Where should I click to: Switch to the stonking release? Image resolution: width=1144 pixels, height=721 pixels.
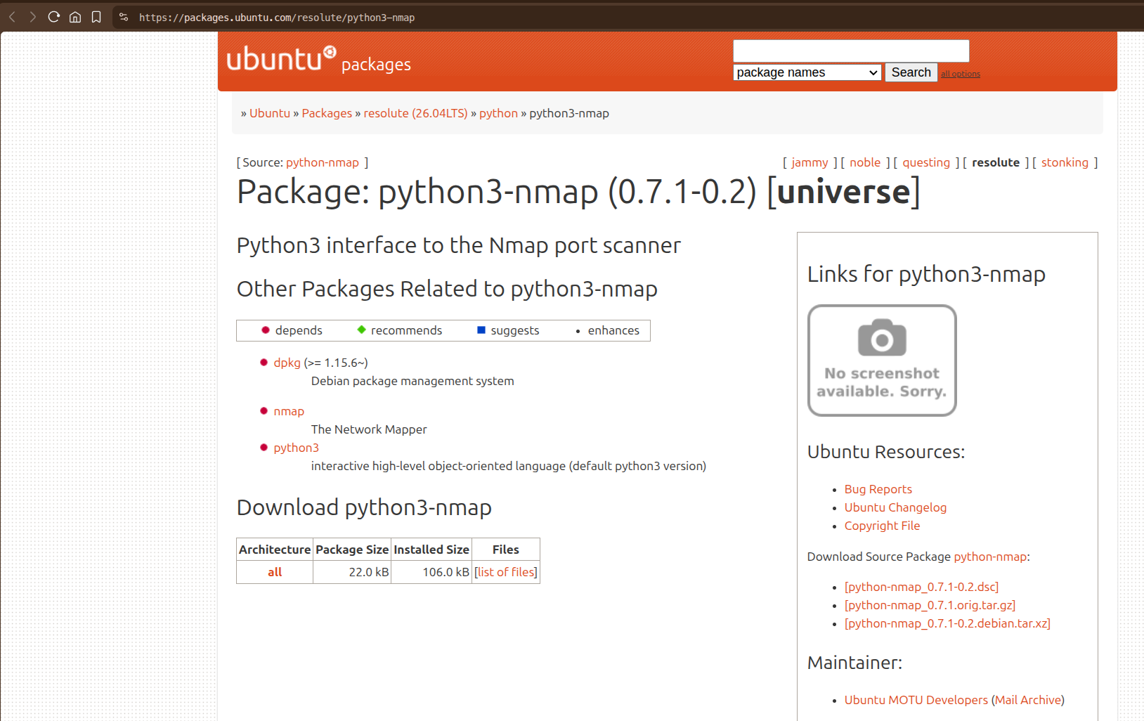(x=1065, y=162)
